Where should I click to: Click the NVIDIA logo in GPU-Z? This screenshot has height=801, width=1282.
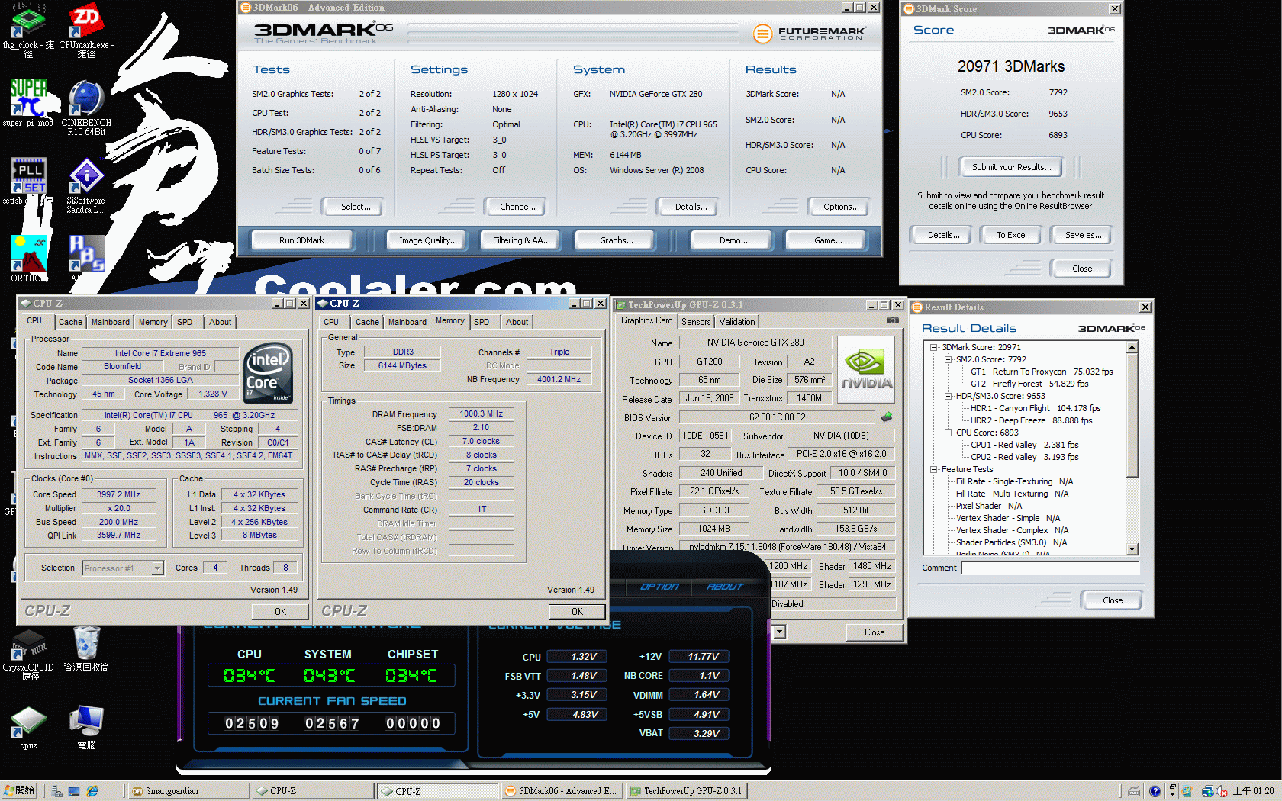(866, 370)
